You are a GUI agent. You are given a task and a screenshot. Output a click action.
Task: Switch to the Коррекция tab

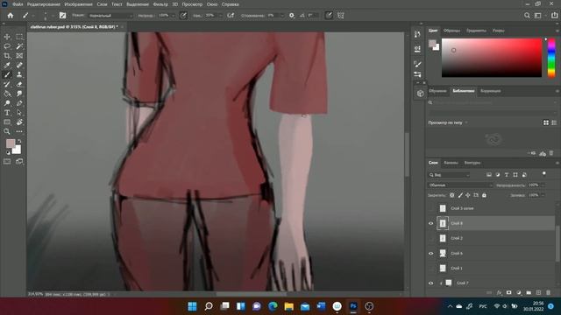point(491,91)
